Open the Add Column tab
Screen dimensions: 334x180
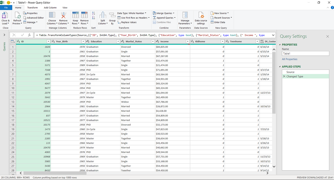tap(50, 8)
